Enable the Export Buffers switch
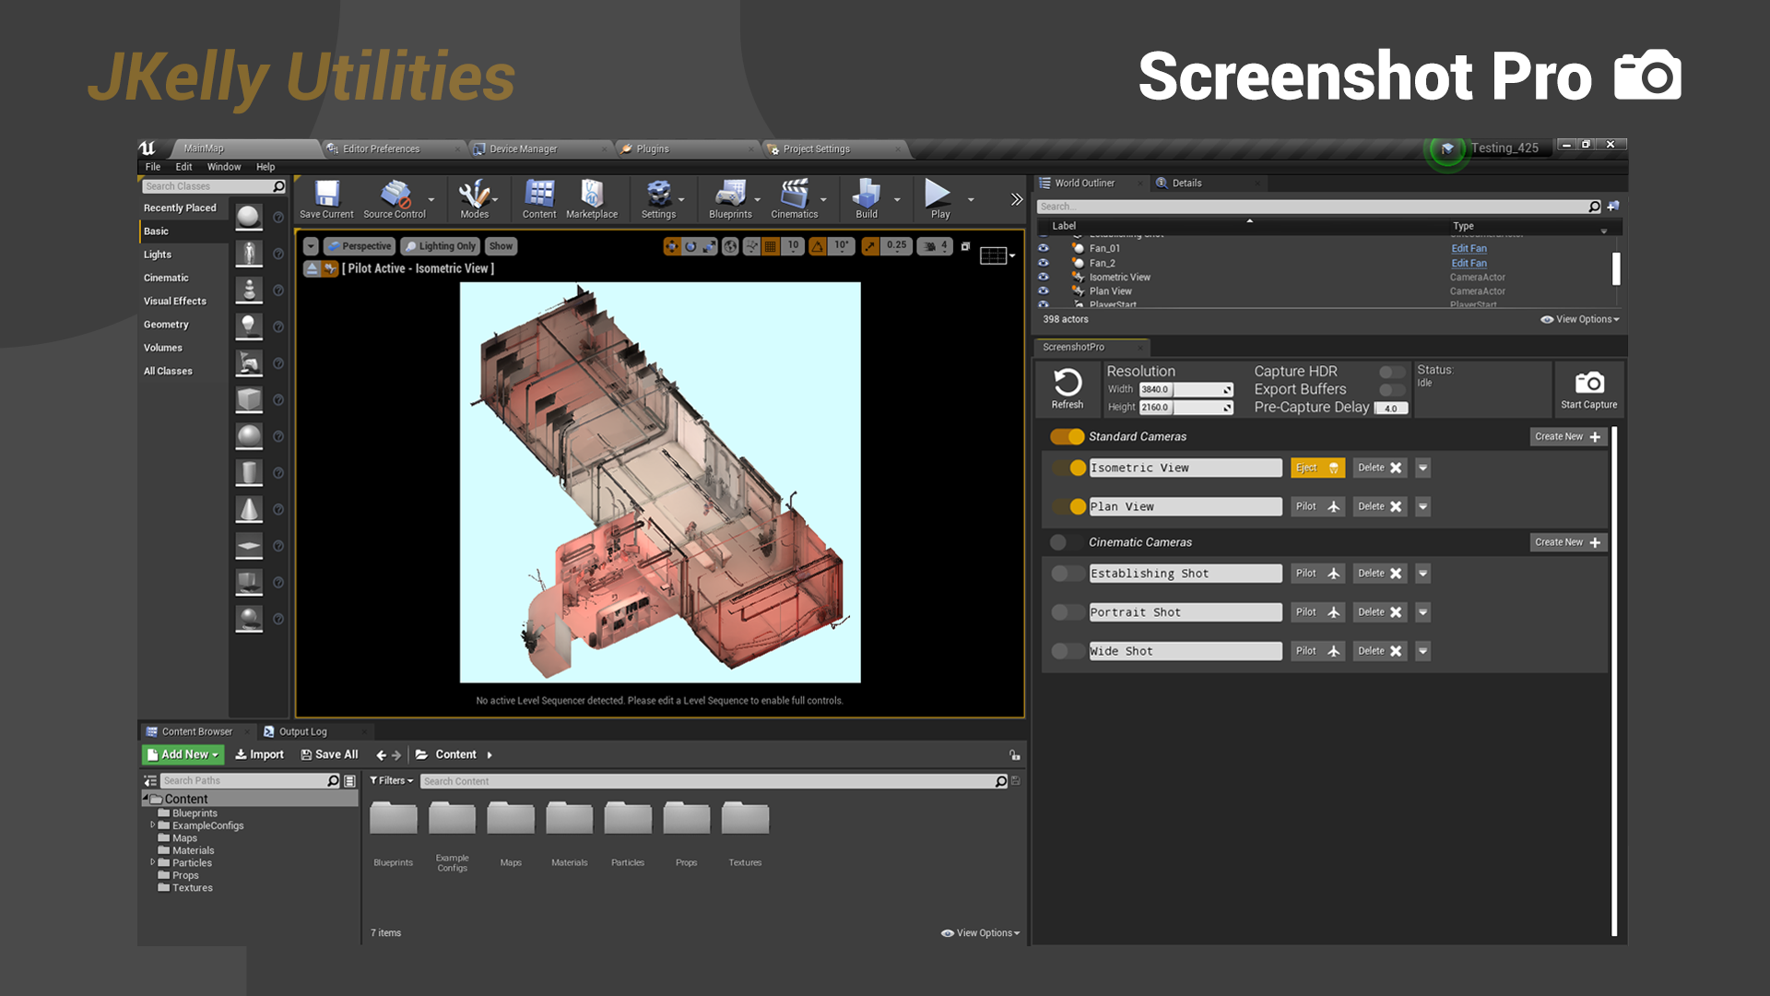The image size is (1770, 996). 1392,389
